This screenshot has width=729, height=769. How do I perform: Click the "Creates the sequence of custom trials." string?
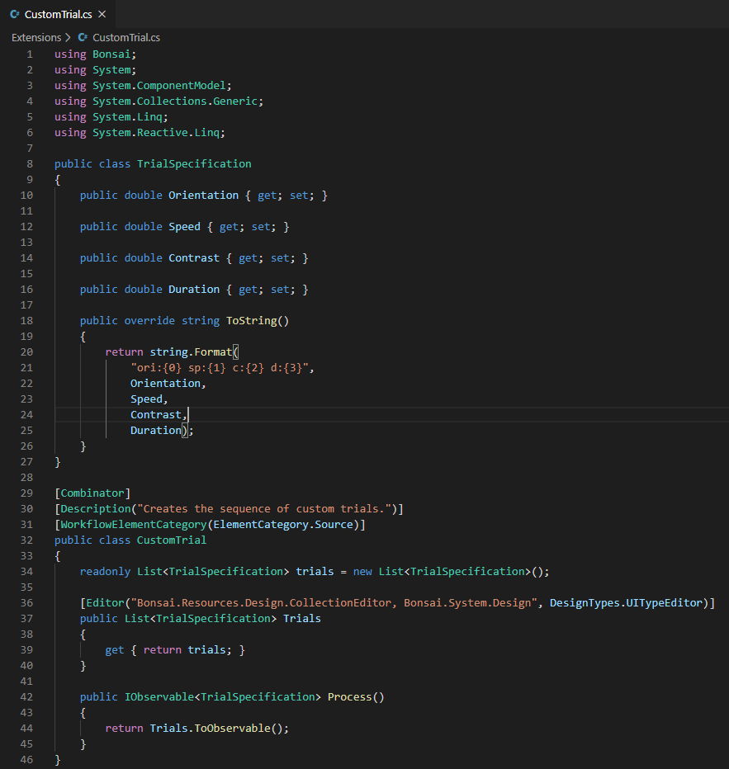tap(264, 508)
